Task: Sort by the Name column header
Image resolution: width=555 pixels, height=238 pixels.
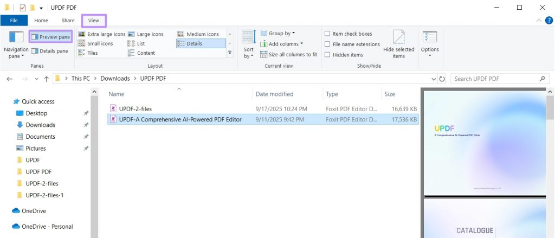Action: point(180,94)
